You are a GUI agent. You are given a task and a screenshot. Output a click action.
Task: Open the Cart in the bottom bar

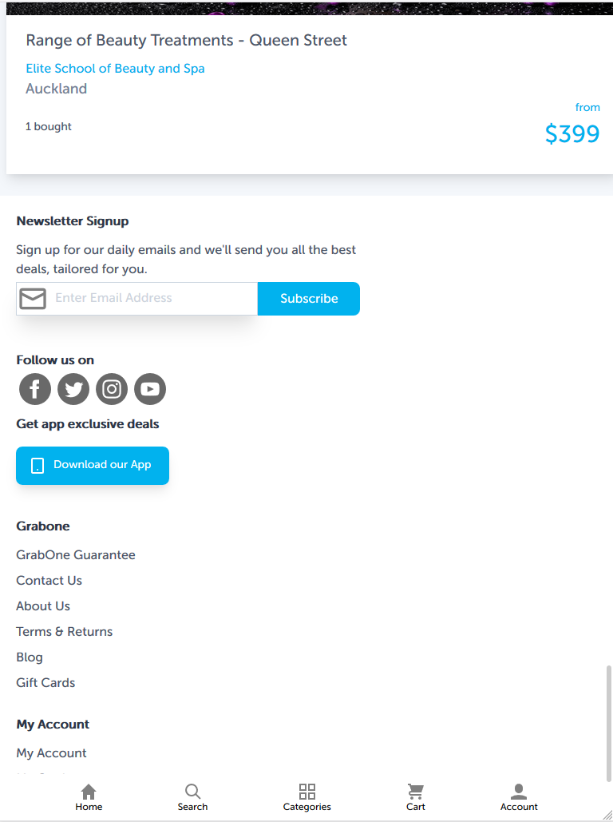click(x=416, y=797)
